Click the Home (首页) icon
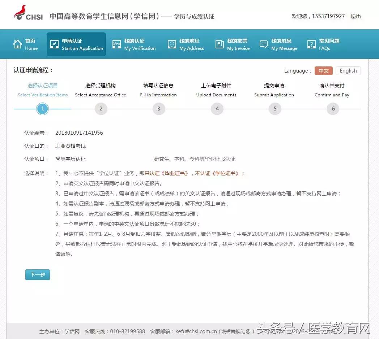Image resolution: width=379 pixels, height=339 pixels. point(17,44)
